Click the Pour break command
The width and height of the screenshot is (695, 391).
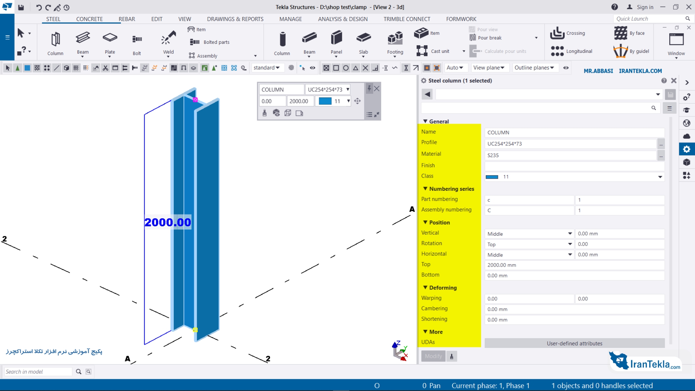click(486, 38)
